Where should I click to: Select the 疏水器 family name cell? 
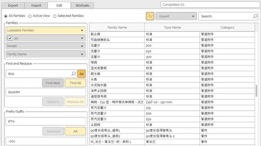117,74
